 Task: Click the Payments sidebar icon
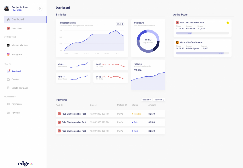[x=8, y=104]
